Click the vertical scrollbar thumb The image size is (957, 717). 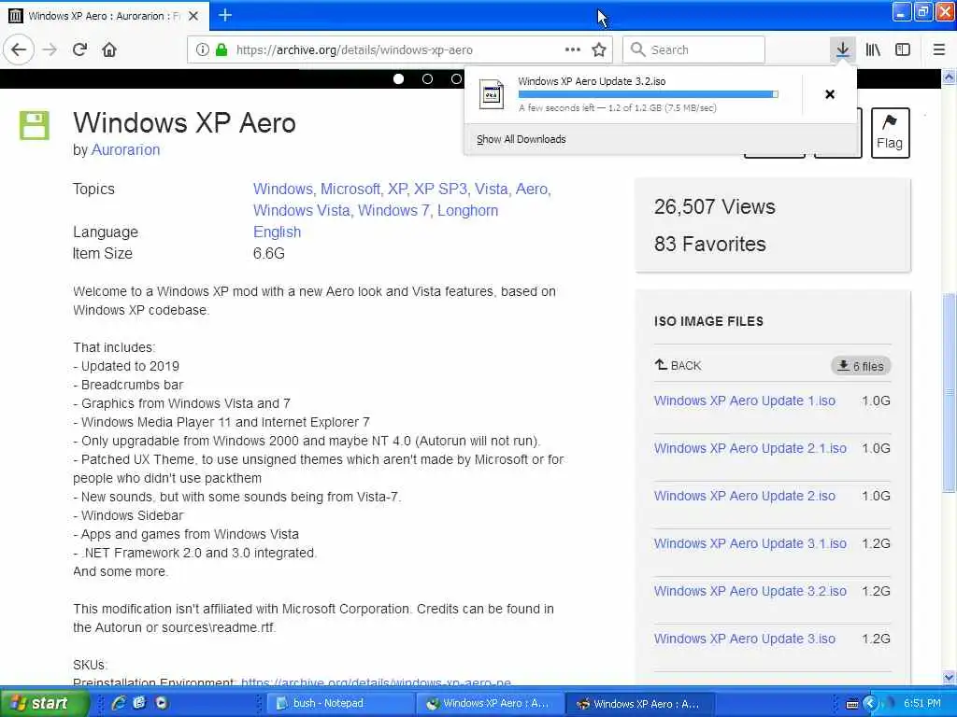click(950, 393)
